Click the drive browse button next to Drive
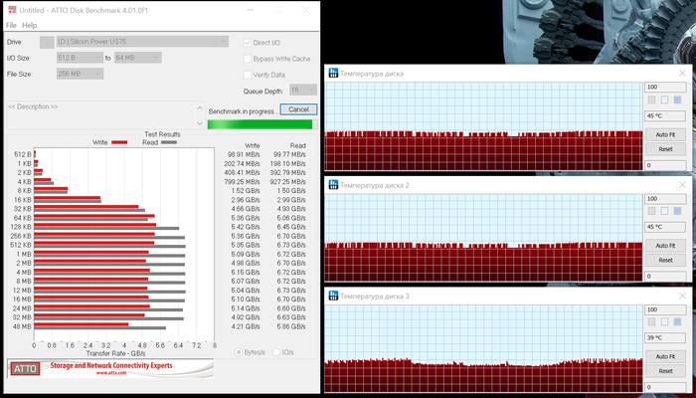Screen dimensions: 696x398 [47, 43]
